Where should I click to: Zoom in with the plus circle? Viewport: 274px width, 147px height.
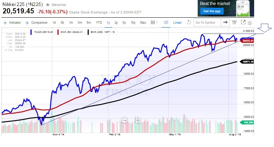click(138, 120)
